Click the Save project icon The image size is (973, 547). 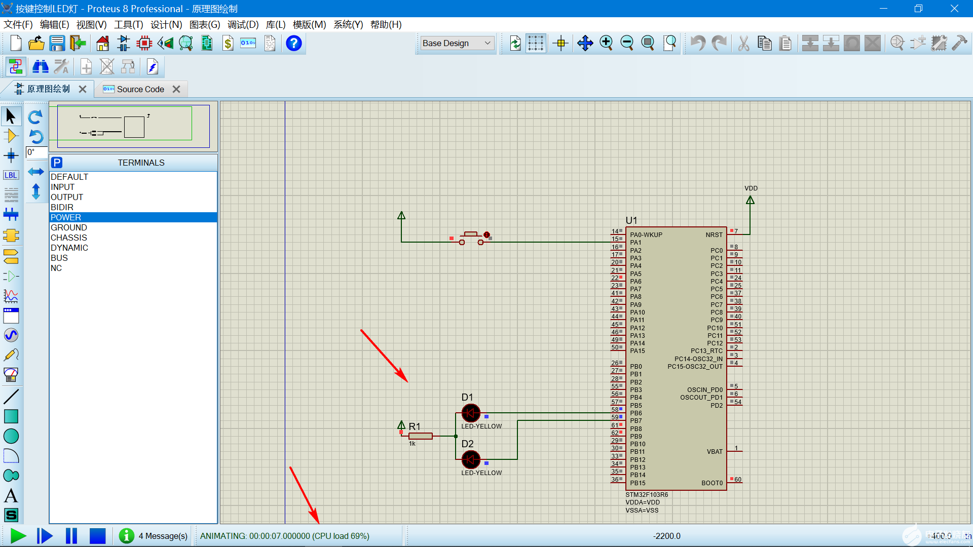(57, 44)
